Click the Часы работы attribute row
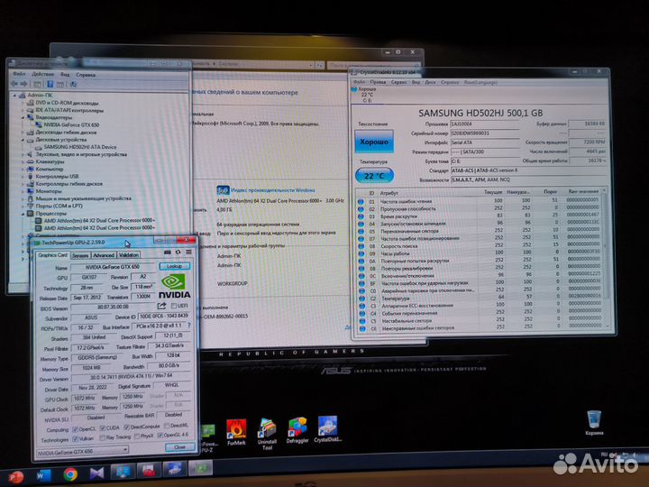Viewport: 649px width, 487px height. 480,253
